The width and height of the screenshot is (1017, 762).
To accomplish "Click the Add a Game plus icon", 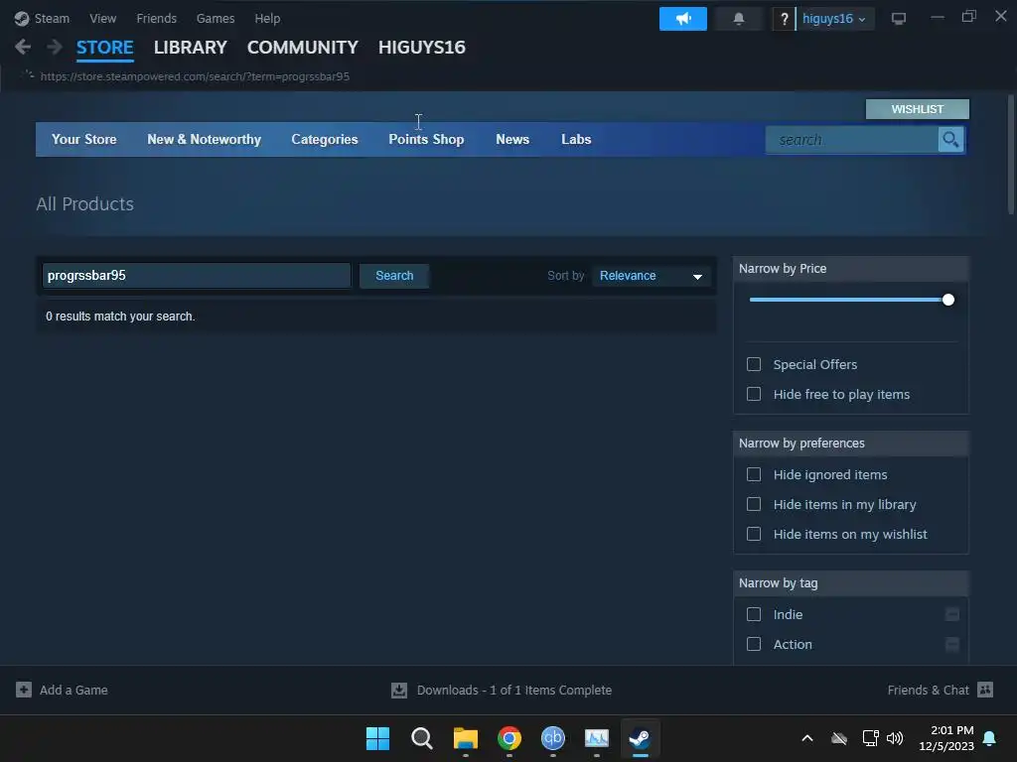I will pos(24,690).
